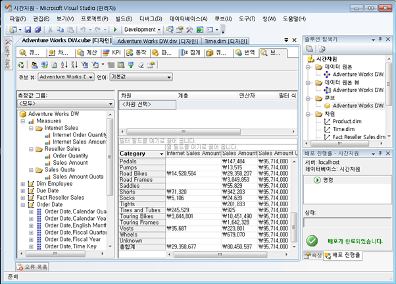The height and width of the screenshot is (284, 396).
Task: Switch to the Time.dim design tab
Action: 226,42
